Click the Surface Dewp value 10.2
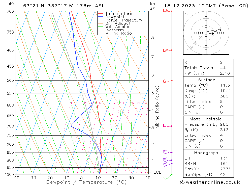Image resolution: width=252 pixels, height=185 pixels. point(225,91)
